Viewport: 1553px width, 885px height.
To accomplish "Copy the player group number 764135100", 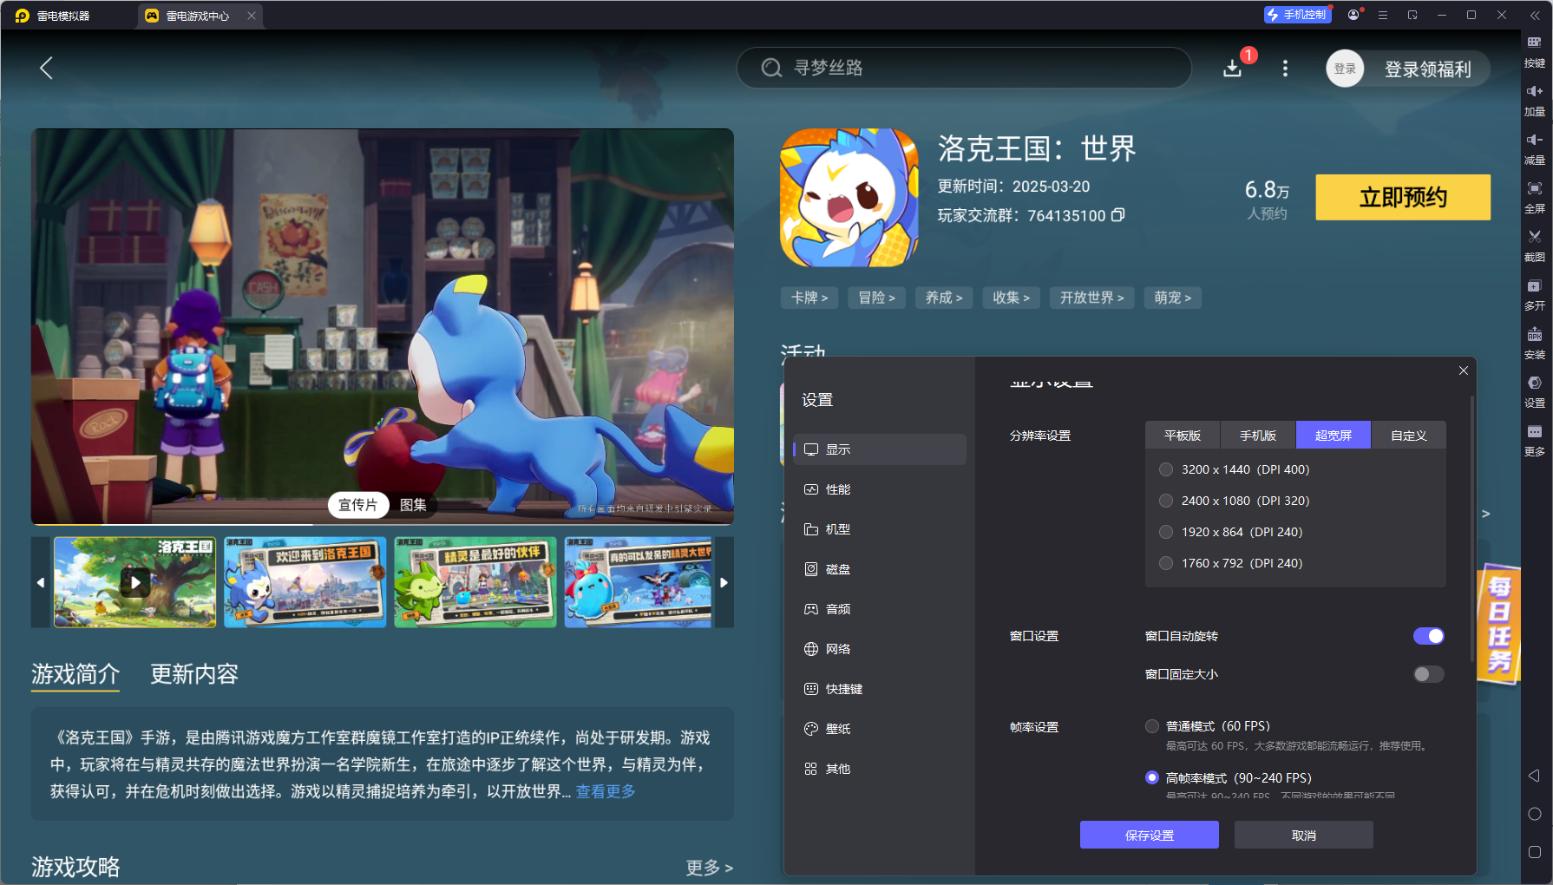I will point(1118,214).
